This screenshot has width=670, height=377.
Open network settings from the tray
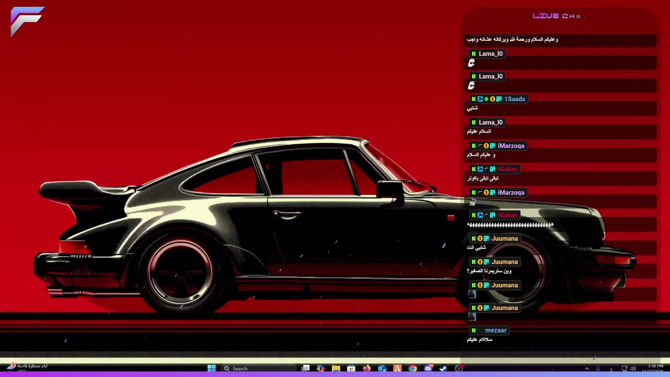624,369
